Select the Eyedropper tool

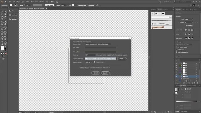pyautogui.click(x=2, y=37)
